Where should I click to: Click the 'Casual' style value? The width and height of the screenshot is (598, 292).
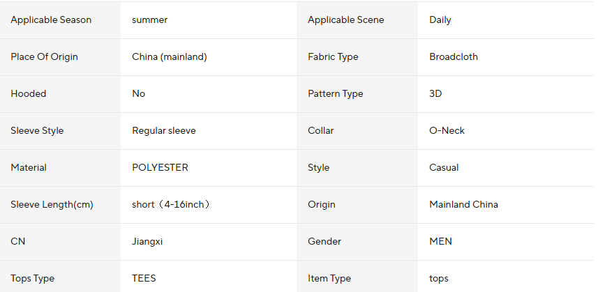tap(444, 168)
